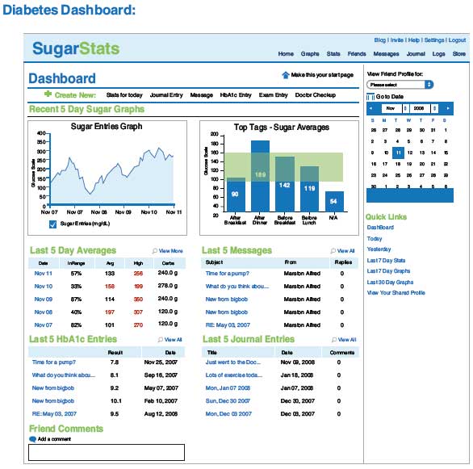The height and width of the screenshot is (469, 473).
Task: Click View All for HbA1c Entries
Action: 174,340
